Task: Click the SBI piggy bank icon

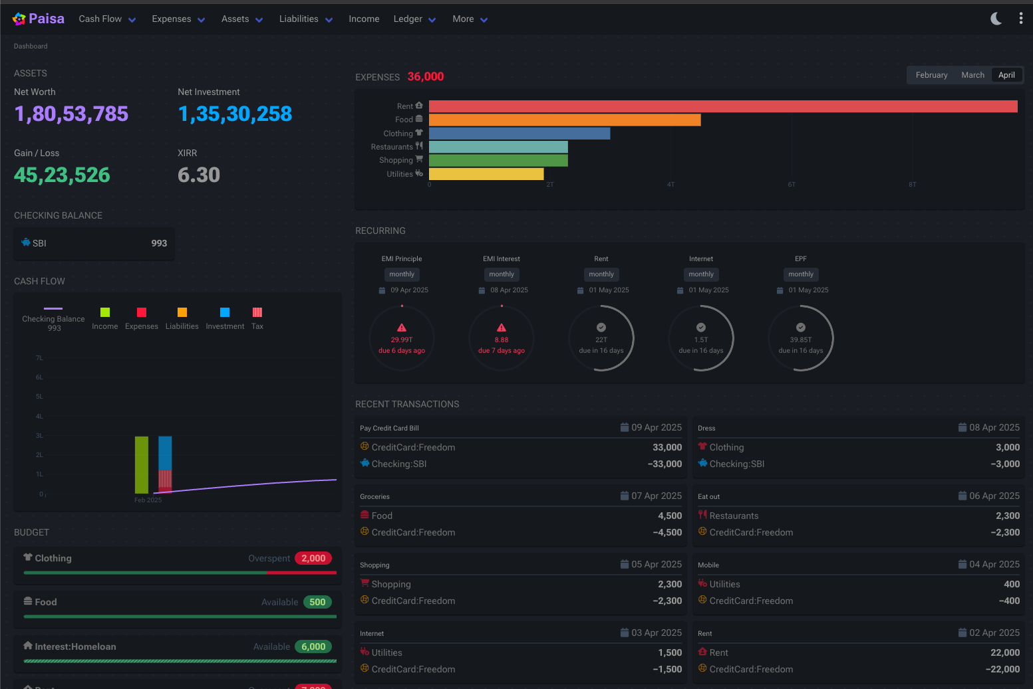Action: coord(26,243)
